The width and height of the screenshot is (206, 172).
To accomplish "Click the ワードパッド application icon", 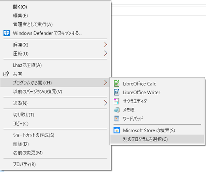I will [x=117, y=119].
